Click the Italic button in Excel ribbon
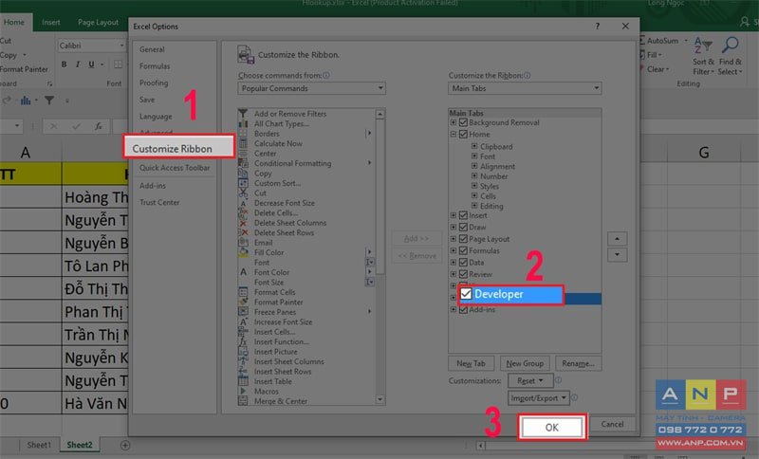 (x=78, y=64)
